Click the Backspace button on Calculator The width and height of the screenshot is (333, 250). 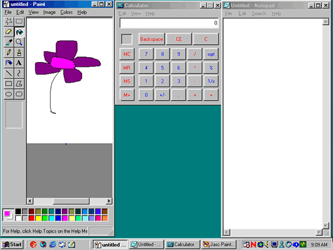coord(152,39)
